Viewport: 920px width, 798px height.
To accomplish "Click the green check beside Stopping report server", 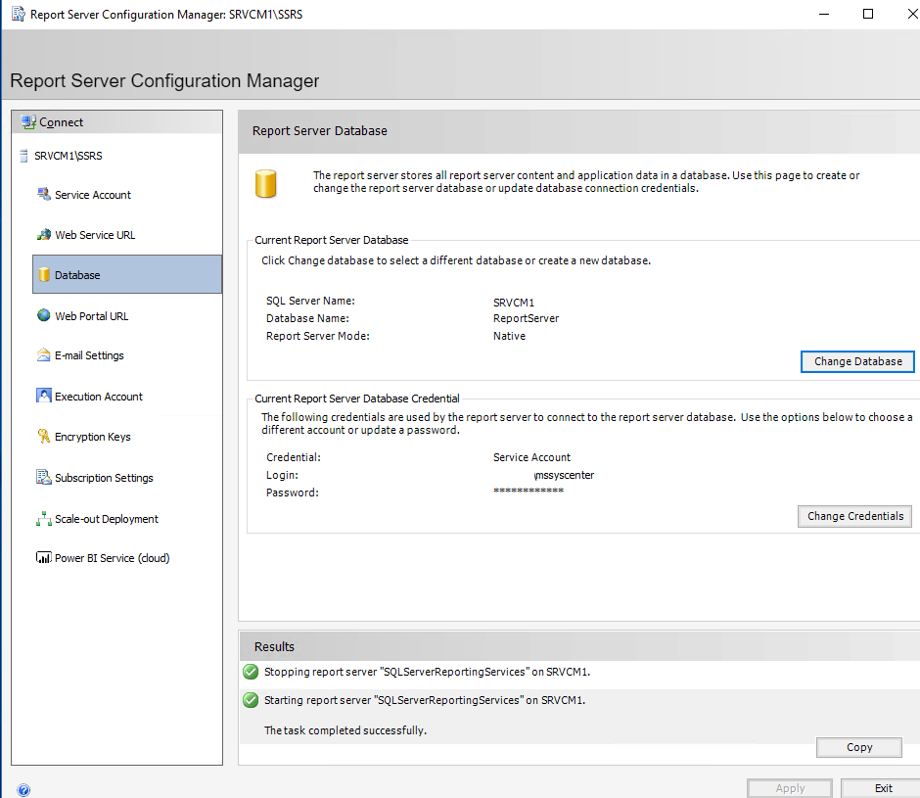I will 251,672.
